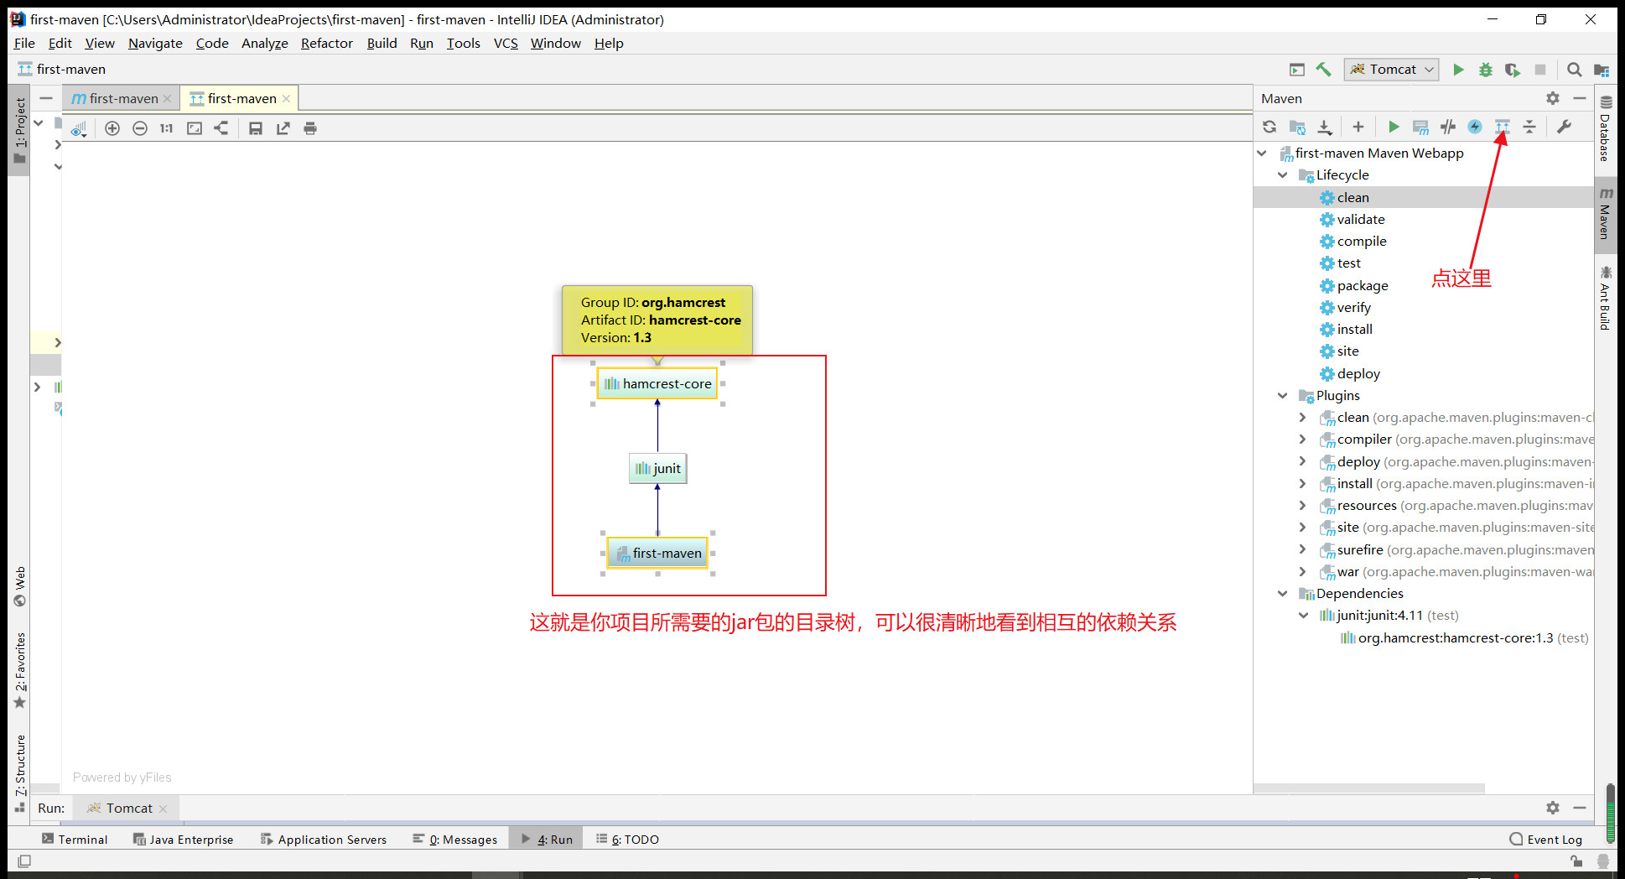Toggle Maven offline mode

(x=1448, y=127)
